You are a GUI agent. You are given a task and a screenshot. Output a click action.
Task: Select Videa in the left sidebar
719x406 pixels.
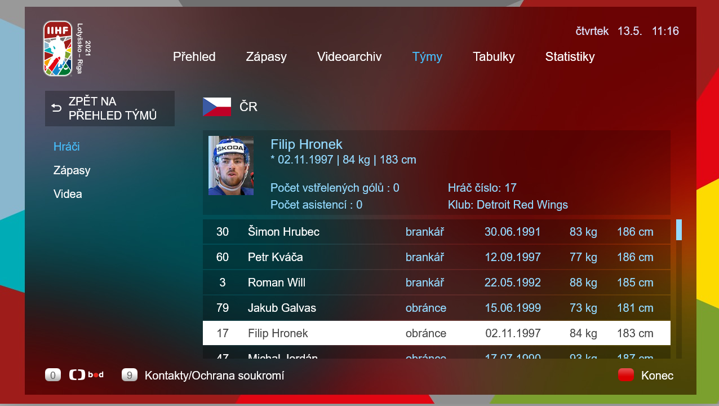tap(68, 194)
